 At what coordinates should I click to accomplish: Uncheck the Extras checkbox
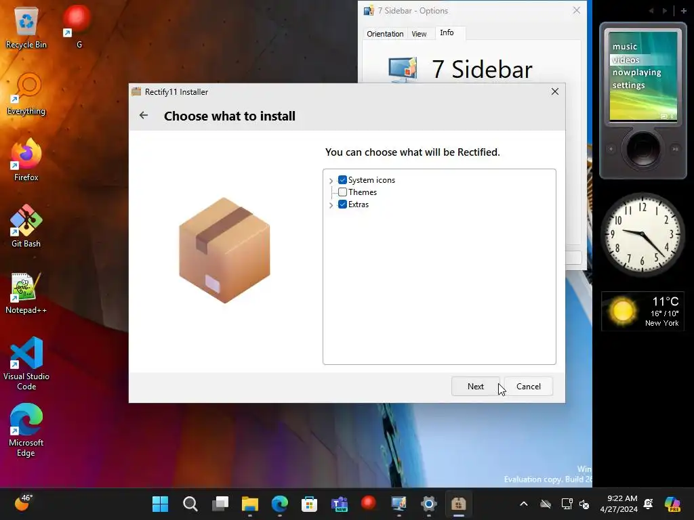[x=342, y=204]
